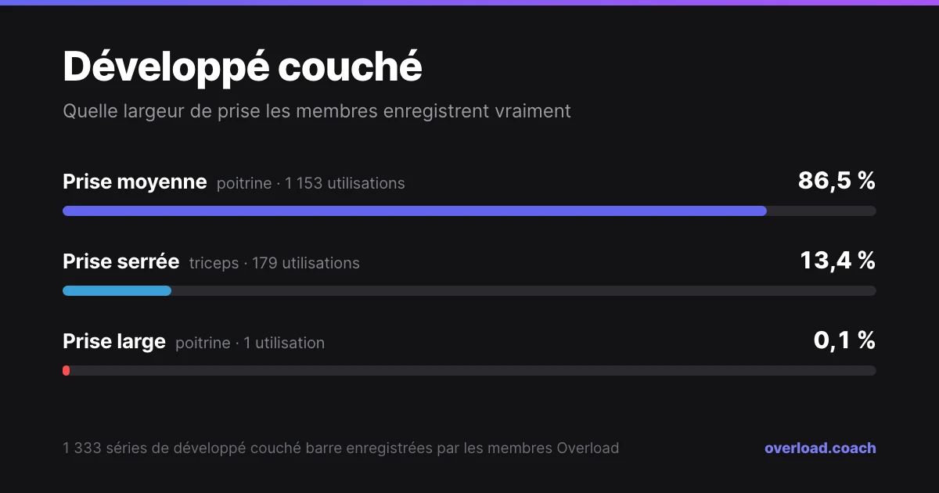Select the Prise moyenne label
Image resolution: width=939 pixels, height=493 pixels.
(x=135, y=182)
